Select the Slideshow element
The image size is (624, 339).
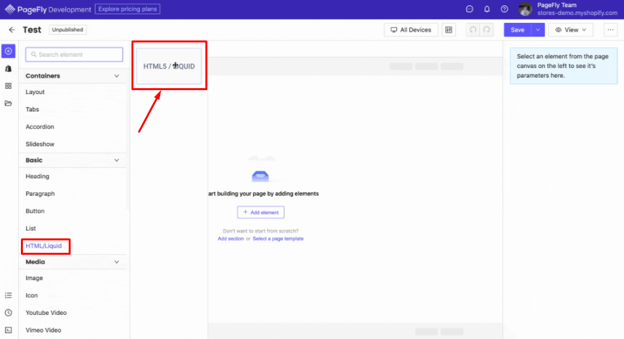click(40, 144)
